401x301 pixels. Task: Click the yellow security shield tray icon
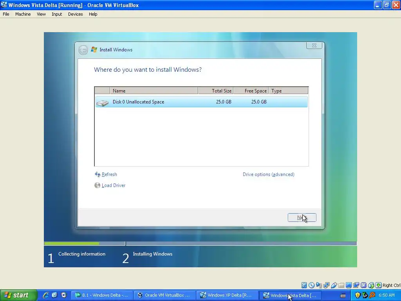(x=358, y=296)
